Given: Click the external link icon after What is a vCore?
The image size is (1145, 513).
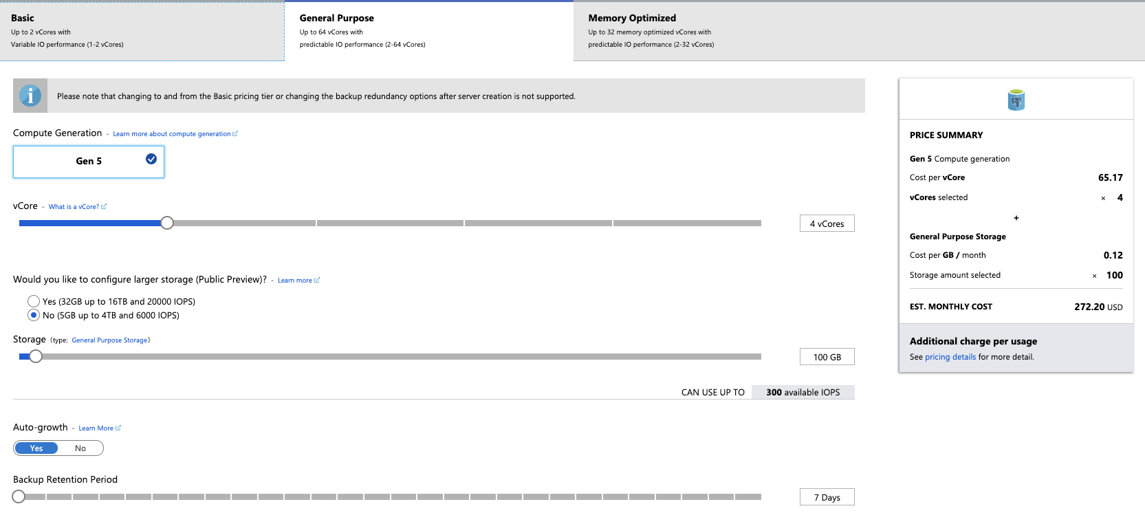Looking at the screenshot, I should [x=104, y=206].
